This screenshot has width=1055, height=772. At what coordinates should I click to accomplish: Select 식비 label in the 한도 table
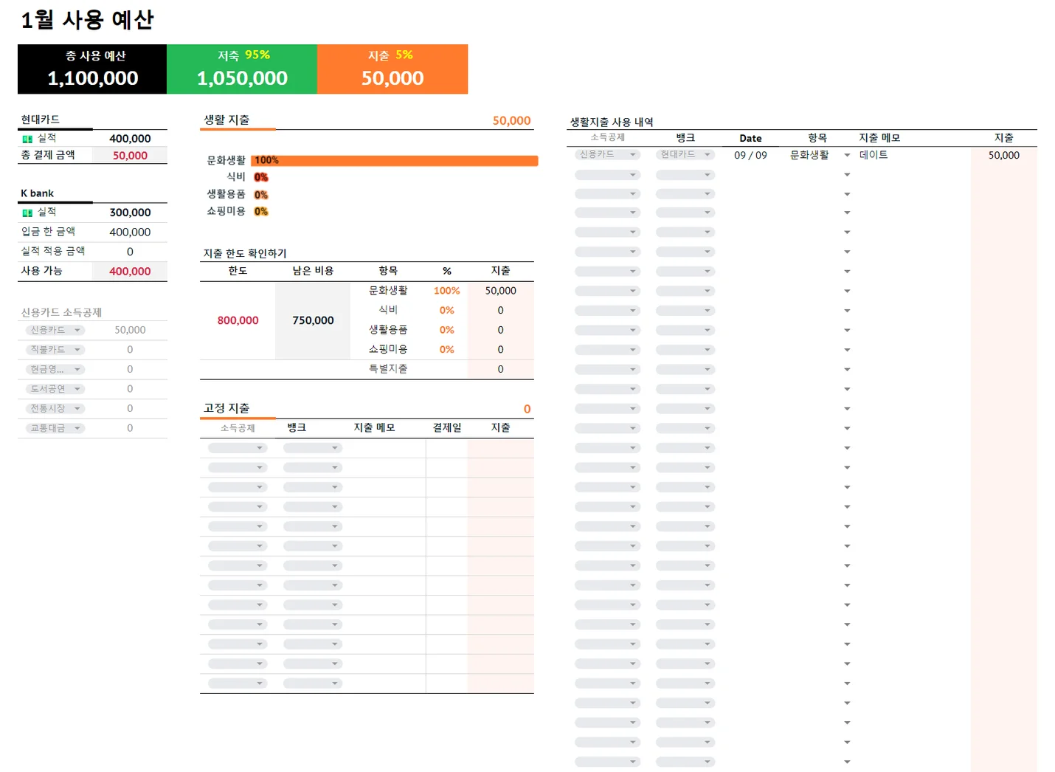coord(388,310)
